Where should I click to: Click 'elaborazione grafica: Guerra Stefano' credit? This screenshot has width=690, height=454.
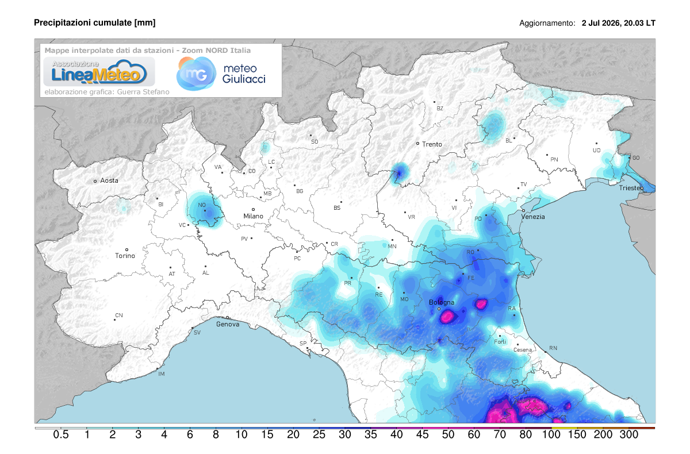pos(106,91)
